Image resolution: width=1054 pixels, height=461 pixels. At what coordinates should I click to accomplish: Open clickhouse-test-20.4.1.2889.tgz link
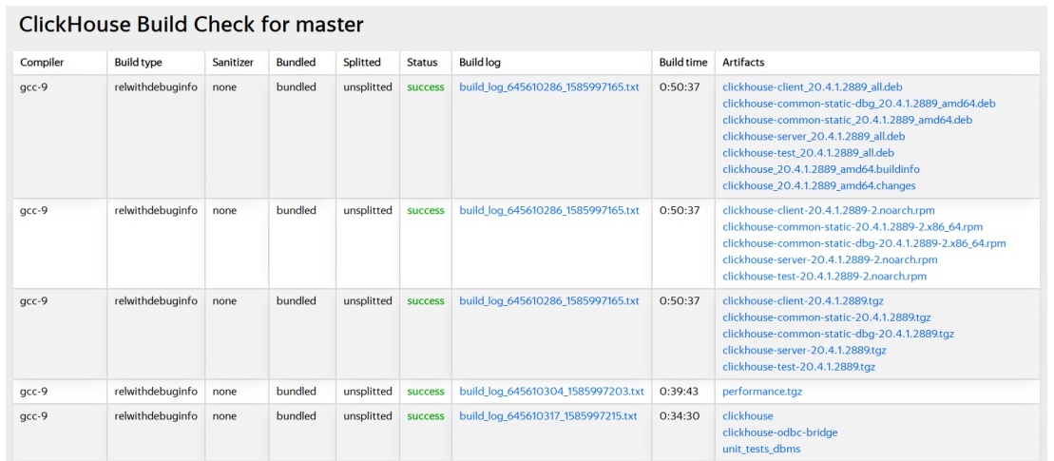click(798, 367)
